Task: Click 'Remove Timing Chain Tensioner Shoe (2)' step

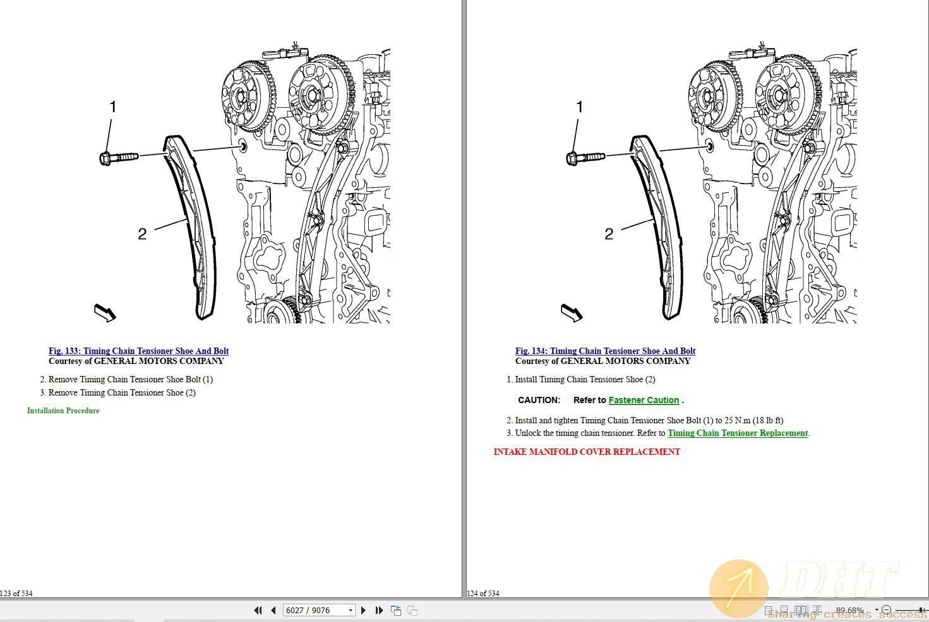Action: coord(122,392)
